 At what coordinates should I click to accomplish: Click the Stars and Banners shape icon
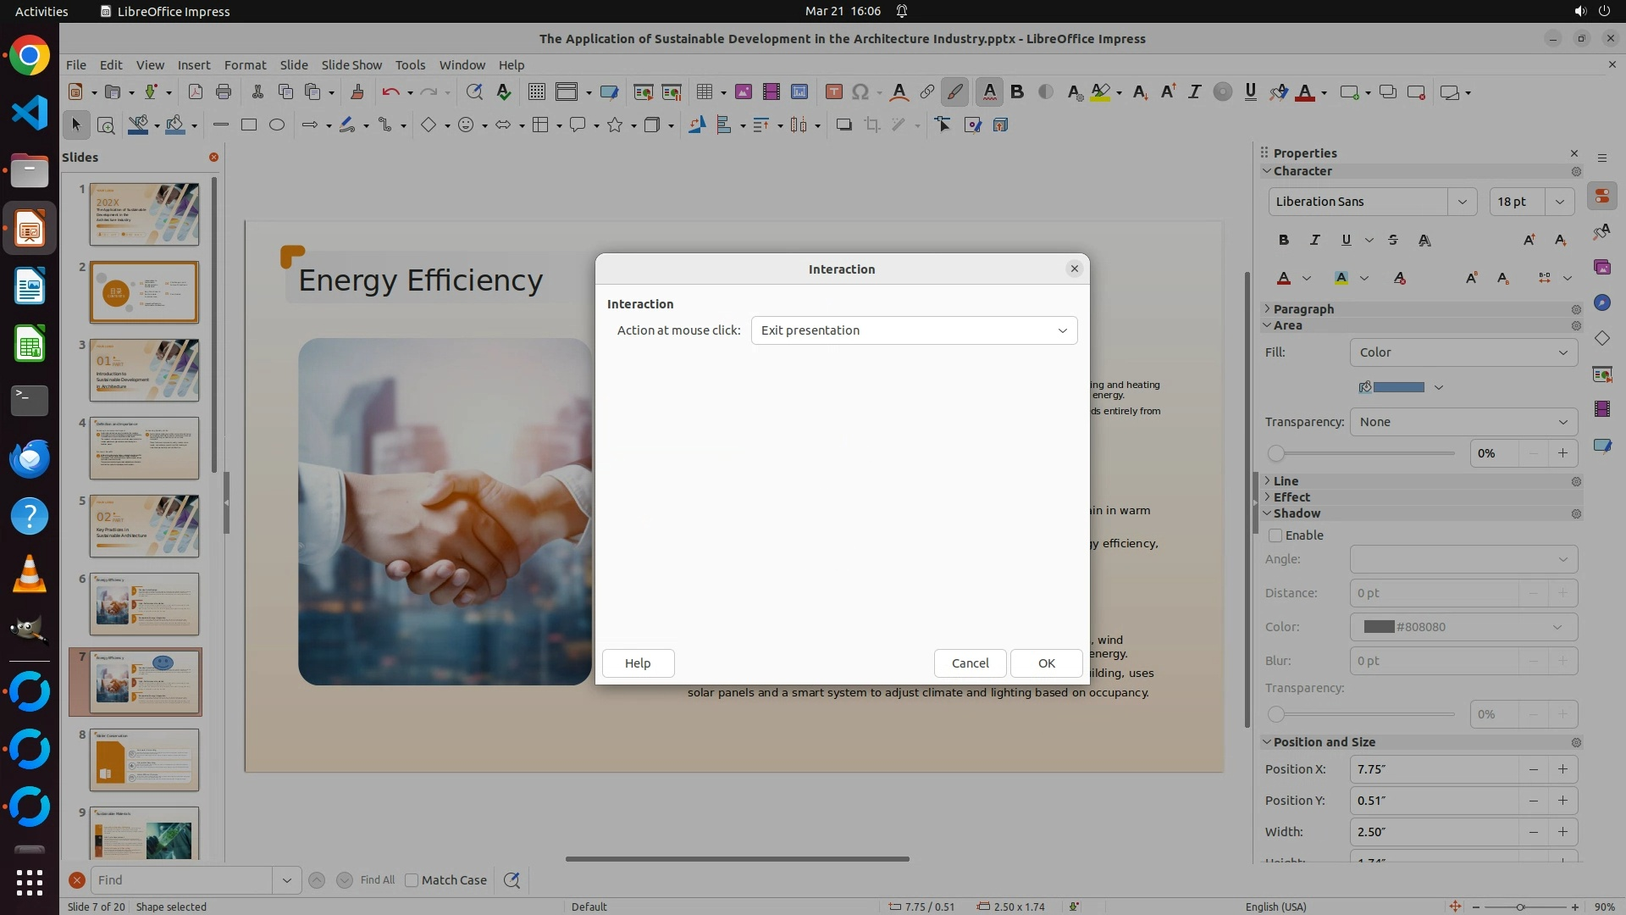(x=616, y=125)
